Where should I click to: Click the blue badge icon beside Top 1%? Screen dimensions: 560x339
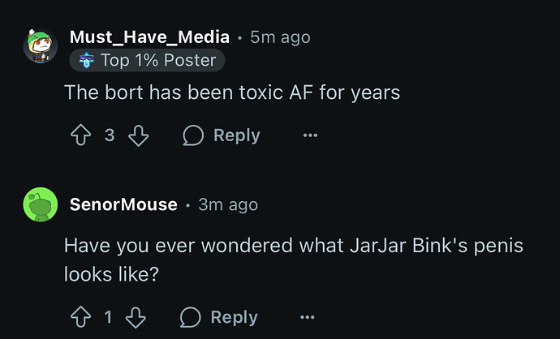coord(86,60)
